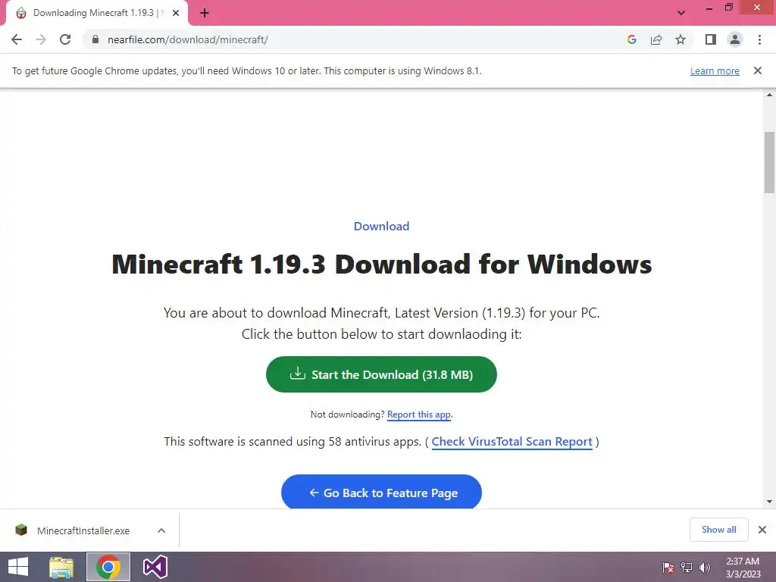Open the Learn more link

click(x=715, y=70)
